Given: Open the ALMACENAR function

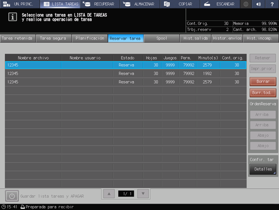Looking at the screenshot, I should point(140,4).
